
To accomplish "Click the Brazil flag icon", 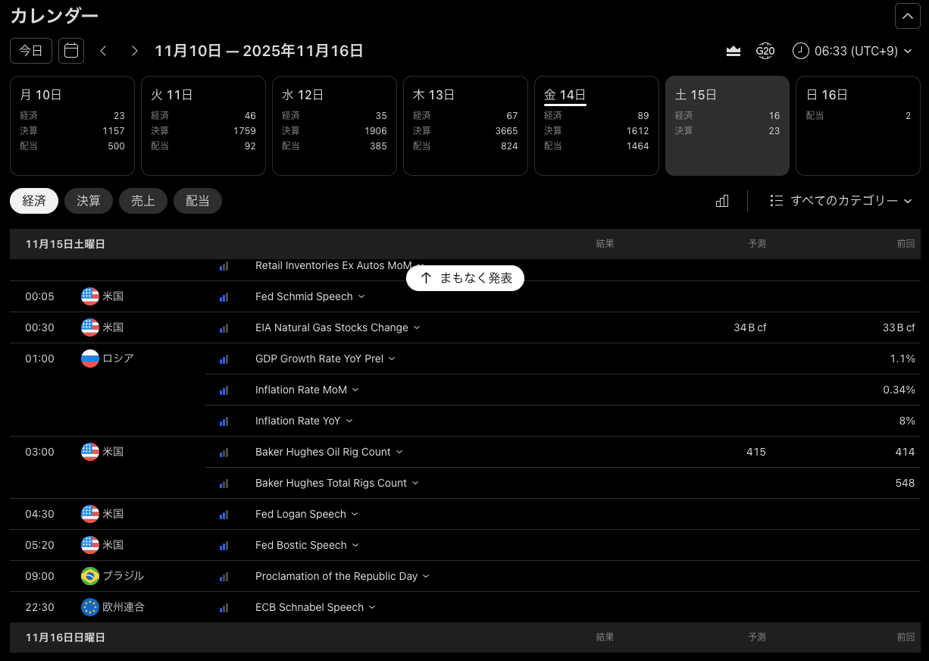I will [x=90, y=576].
